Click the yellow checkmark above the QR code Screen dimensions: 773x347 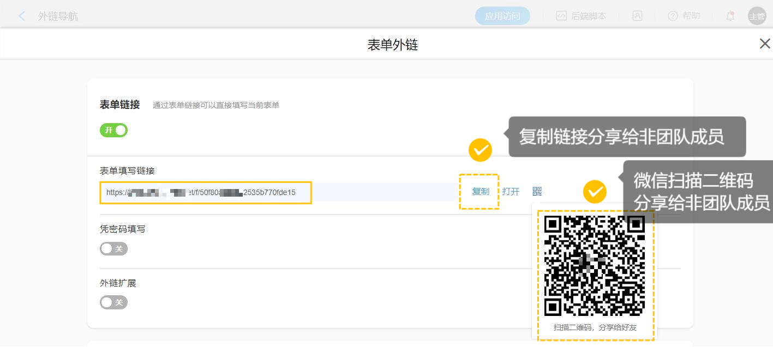click(595, 192)
